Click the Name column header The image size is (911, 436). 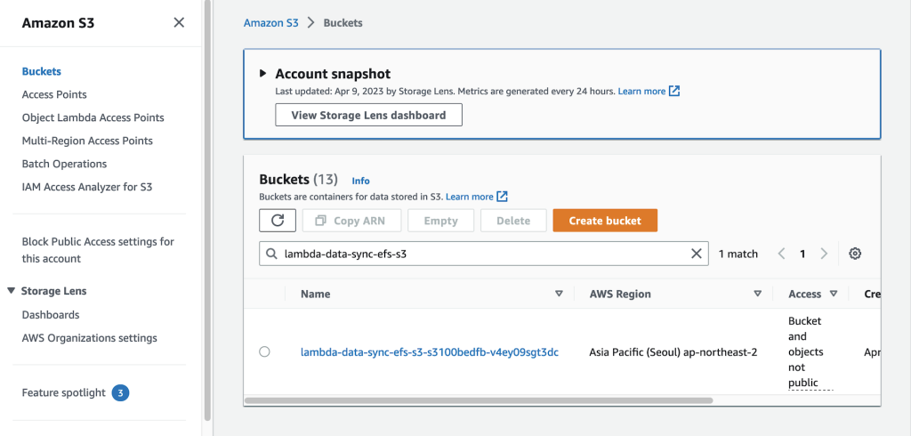click(x=316, y=294)
